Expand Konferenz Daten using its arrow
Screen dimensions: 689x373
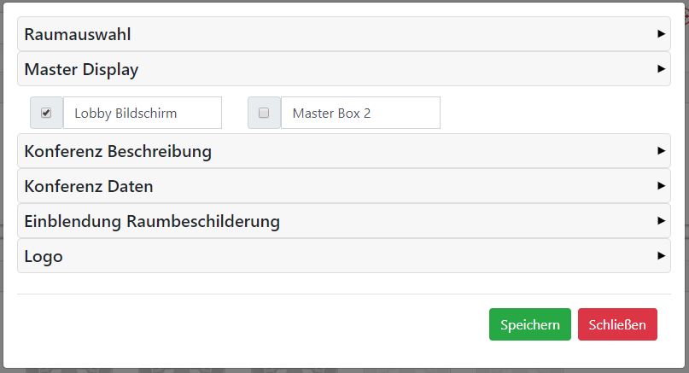(x=662, y=185)
